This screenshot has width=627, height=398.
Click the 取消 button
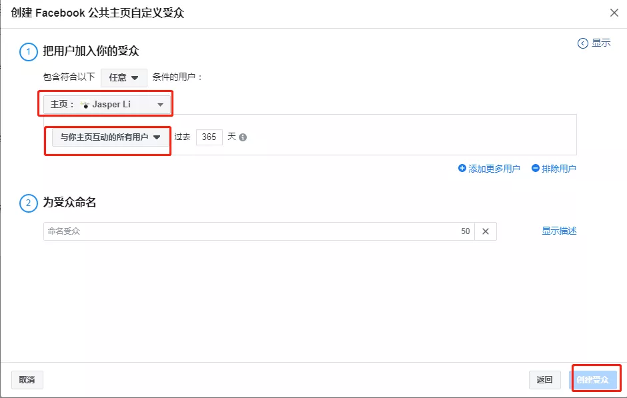[x=27, y=379]
